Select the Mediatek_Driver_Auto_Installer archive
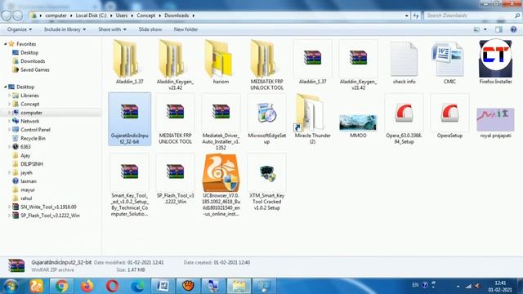The height and width of the screenshot is (294, 523). [x=221, y=122]
